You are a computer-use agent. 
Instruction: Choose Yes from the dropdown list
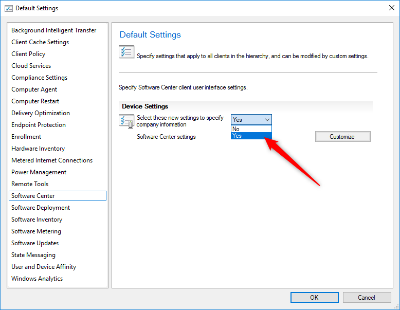click(x=251, y=136)
